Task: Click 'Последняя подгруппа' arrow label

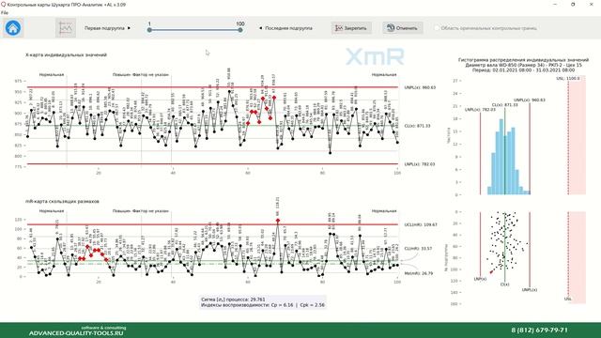Action: pyautogui.click(x=285, y=28)
